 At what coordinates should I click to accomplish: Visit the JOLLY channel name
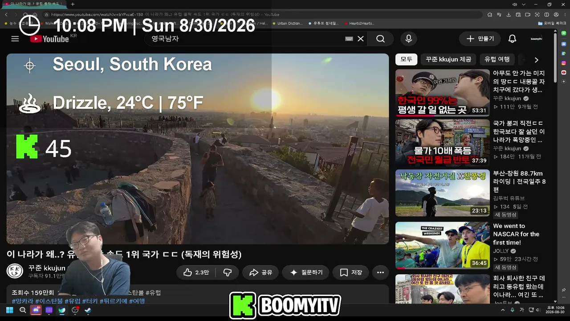(x=501, y=251)
